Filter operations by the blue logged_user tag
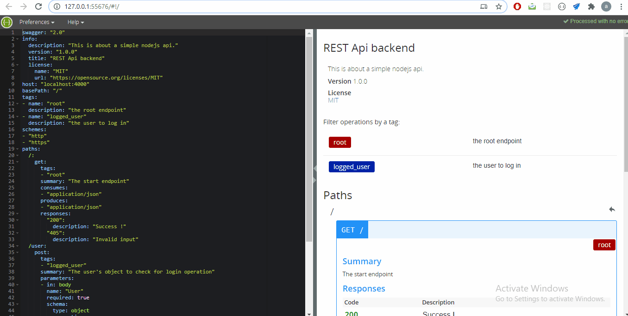The image size is (628, 316). [352, 167]
